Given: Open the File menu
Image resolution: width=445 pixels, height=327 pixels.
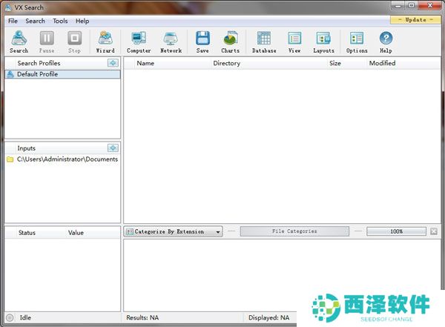Looking at the screenshot, I should (x=13, y=21).
